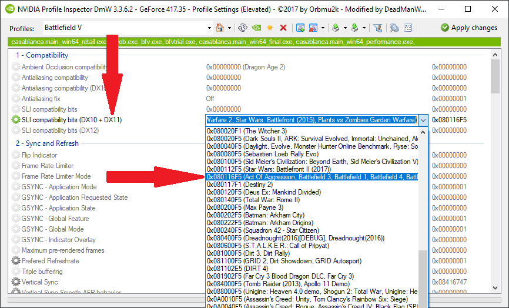Select the 0x080116F5 Act Of Aggression, Battlefield option
This screenshot has width=509, height=308.
312,177
